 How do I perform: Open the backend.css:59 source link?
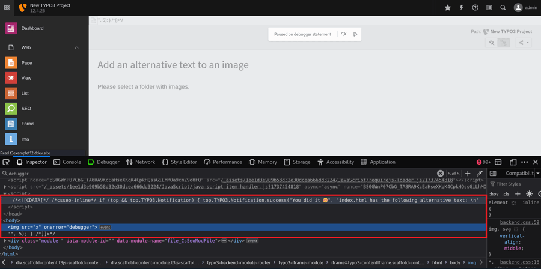[519, 222]
